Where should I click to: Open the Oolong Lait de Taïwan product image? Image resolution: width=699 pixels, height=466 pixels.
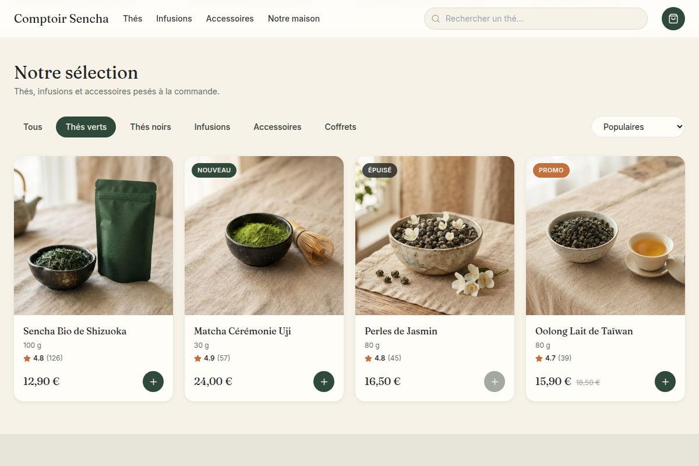(605, 235)
